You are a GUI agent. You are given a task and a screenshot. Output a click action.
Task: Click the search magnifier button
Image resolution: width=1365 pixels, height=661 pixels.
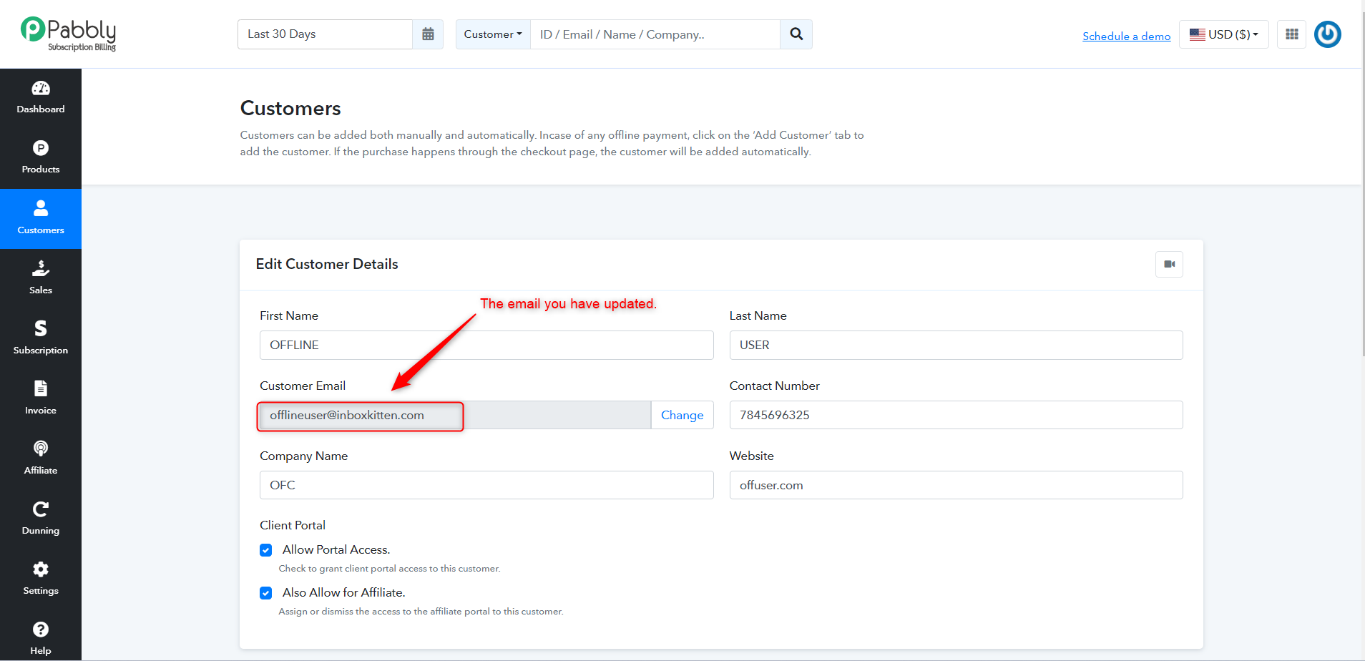(x=796, y=34)
